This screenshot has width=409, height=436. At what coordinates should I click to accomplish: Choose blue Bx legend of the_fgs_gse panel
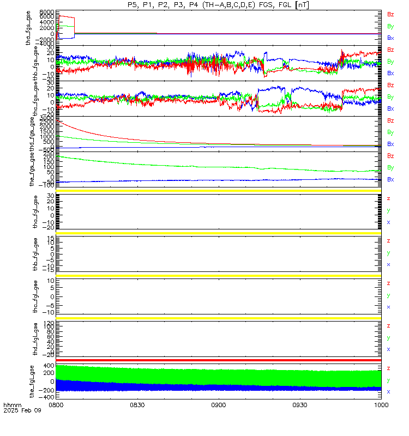pyautogui.click(x=390, y=179)
